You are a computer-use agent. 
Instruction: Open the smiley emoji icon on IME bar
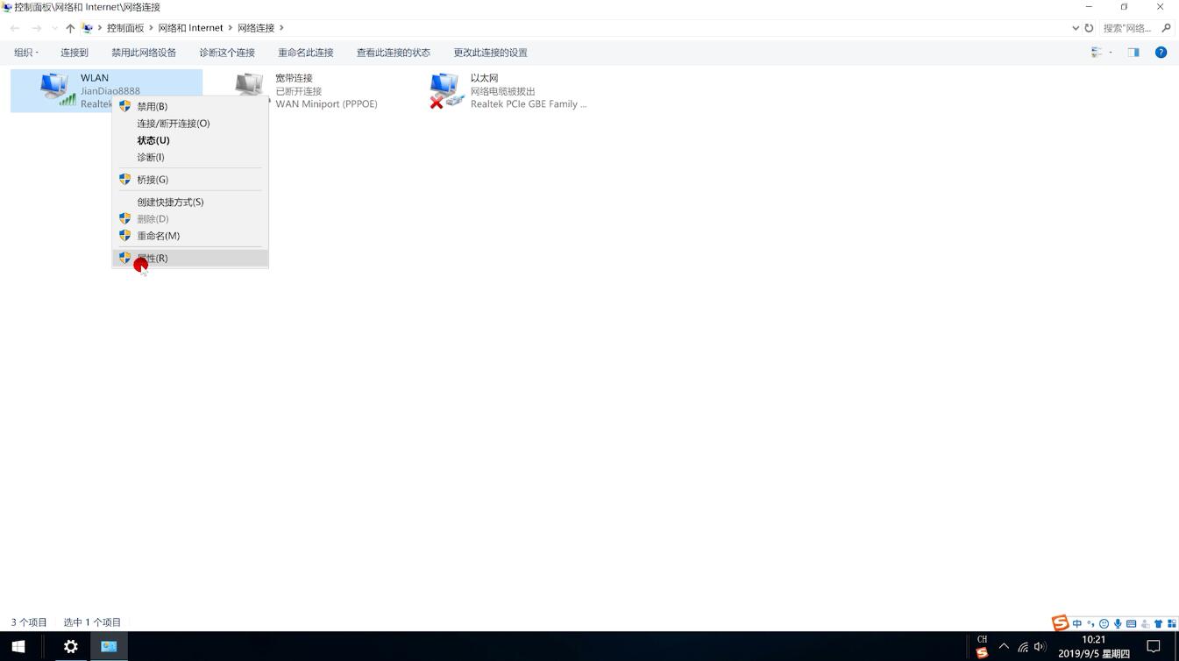pyautogui.click(x=1104, y=624)
